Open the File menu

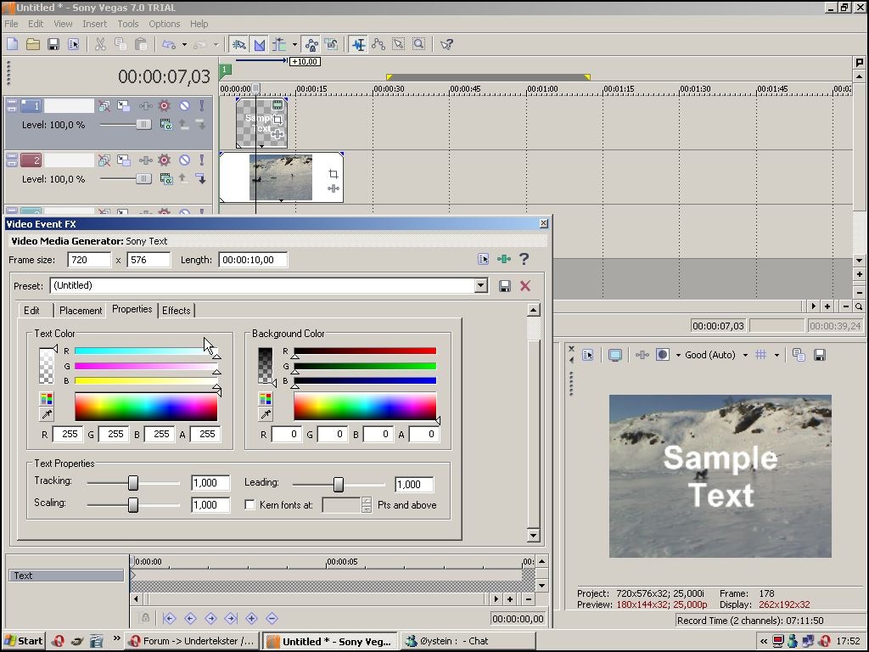coord(11,24)
